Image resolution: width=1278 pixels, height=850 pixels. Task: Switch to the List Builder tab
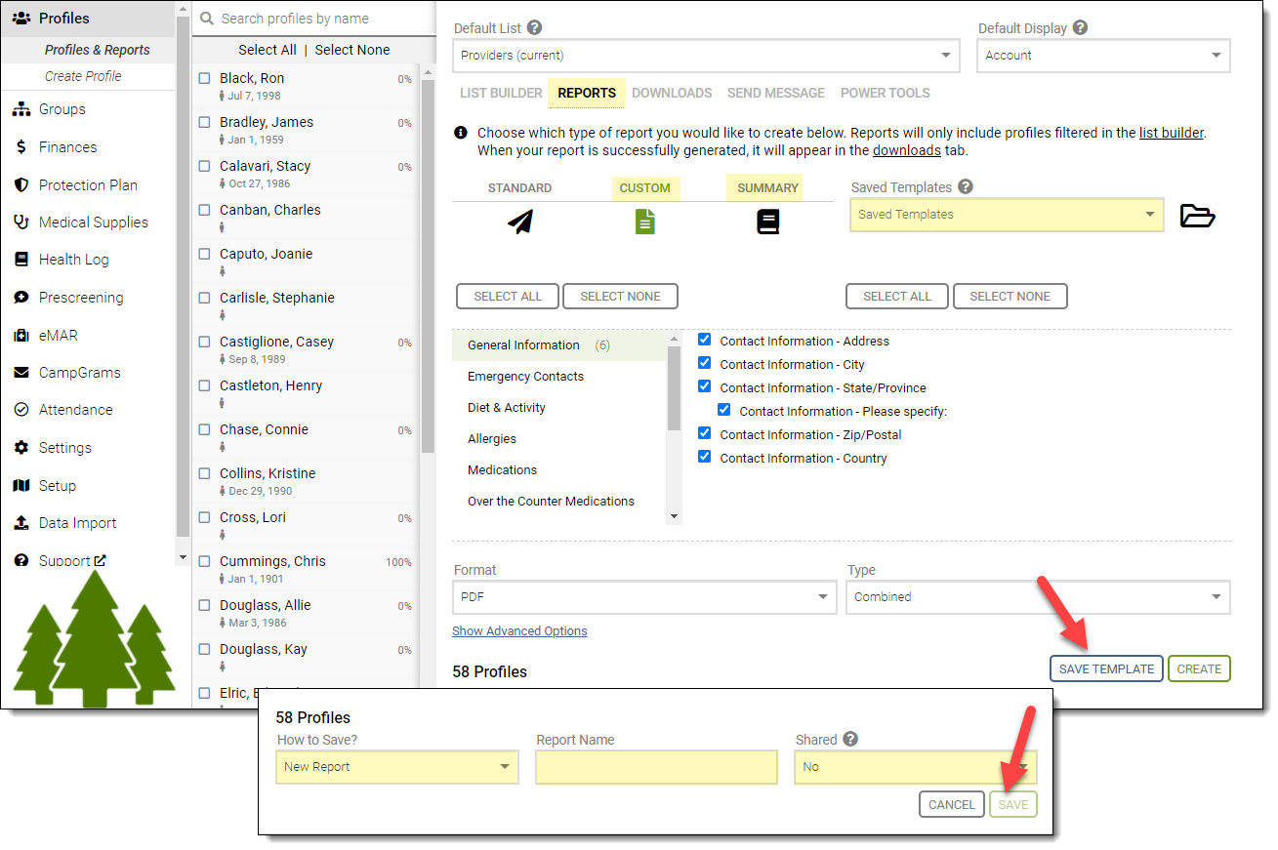[x=501, y=93]
